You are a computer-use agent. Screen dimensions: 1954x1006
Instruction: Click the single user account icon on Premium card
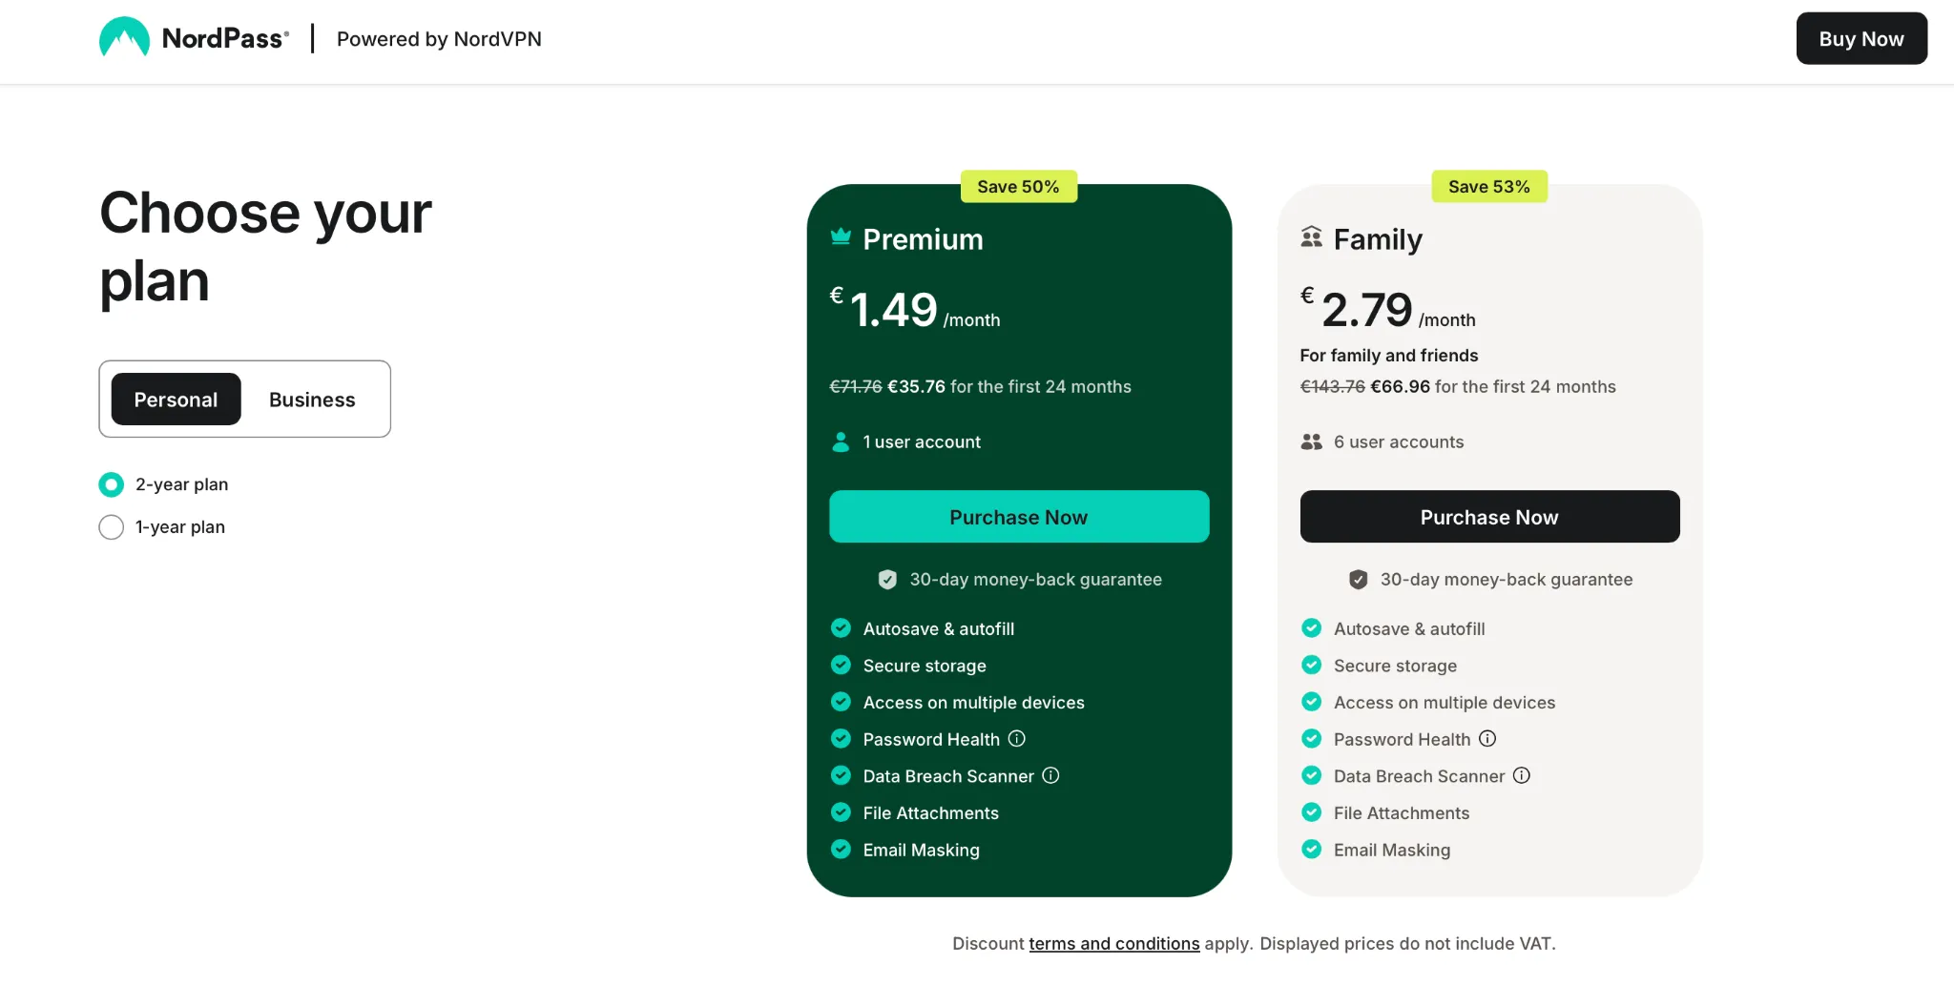[841, 441]
